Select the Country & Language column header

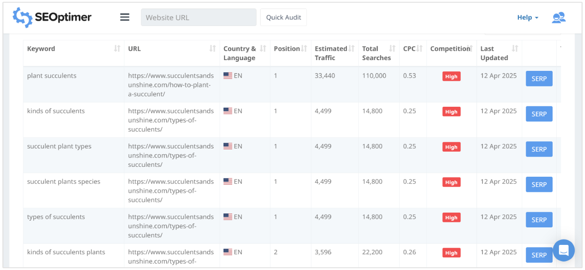pos(239,53)
